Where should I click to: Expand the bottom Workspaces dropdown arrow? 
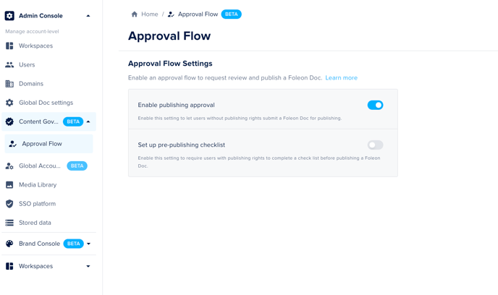coord(88,266)
